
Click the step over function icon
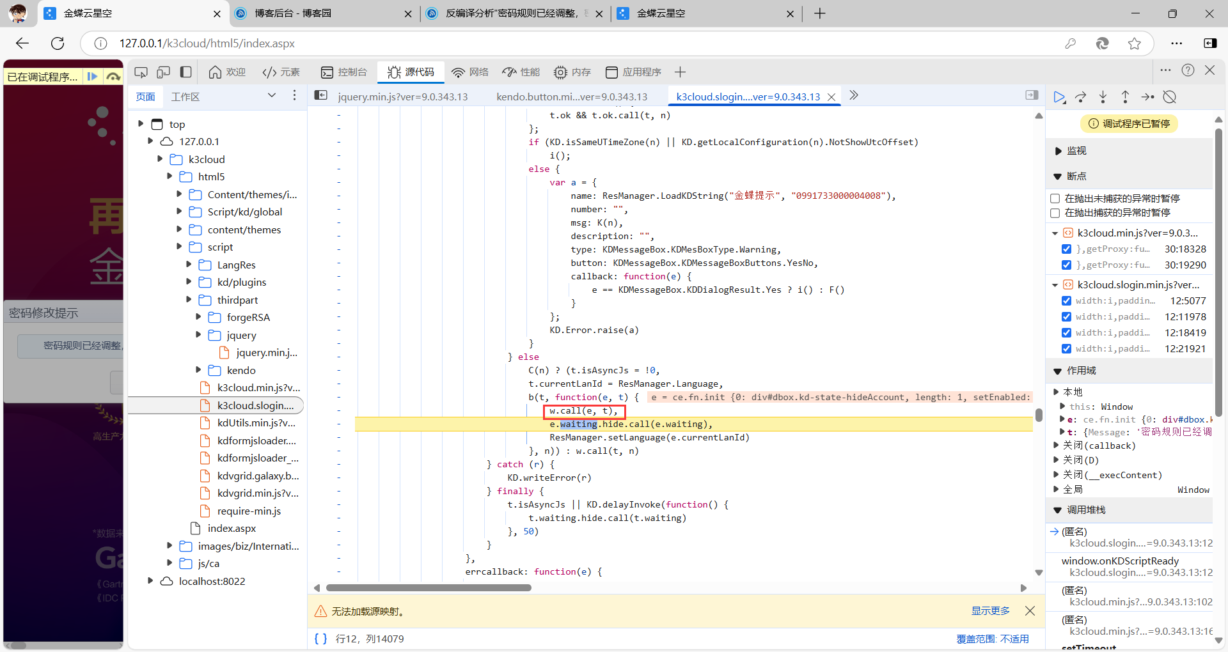(1081, 97)
